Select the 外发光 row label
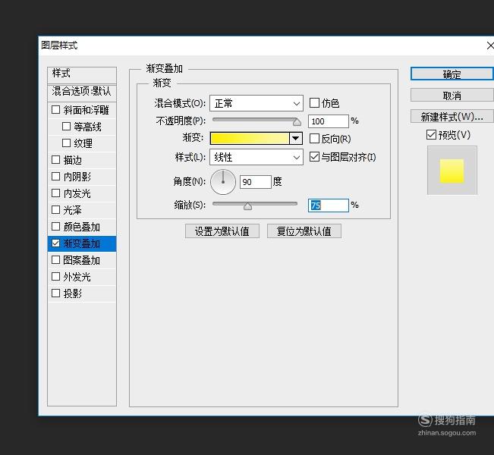 click(77, 277)
